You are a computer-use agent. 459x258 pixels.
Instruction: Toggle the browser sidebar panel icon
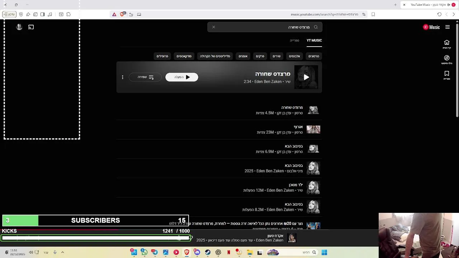coord(43,14)
